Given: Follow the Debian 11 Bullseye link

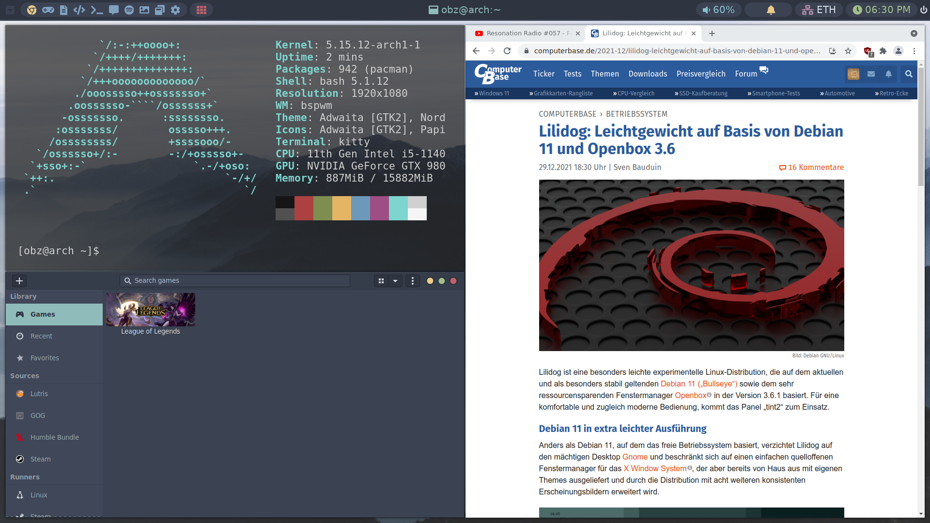Looking at the screenshot, I should tap(698, 384).
